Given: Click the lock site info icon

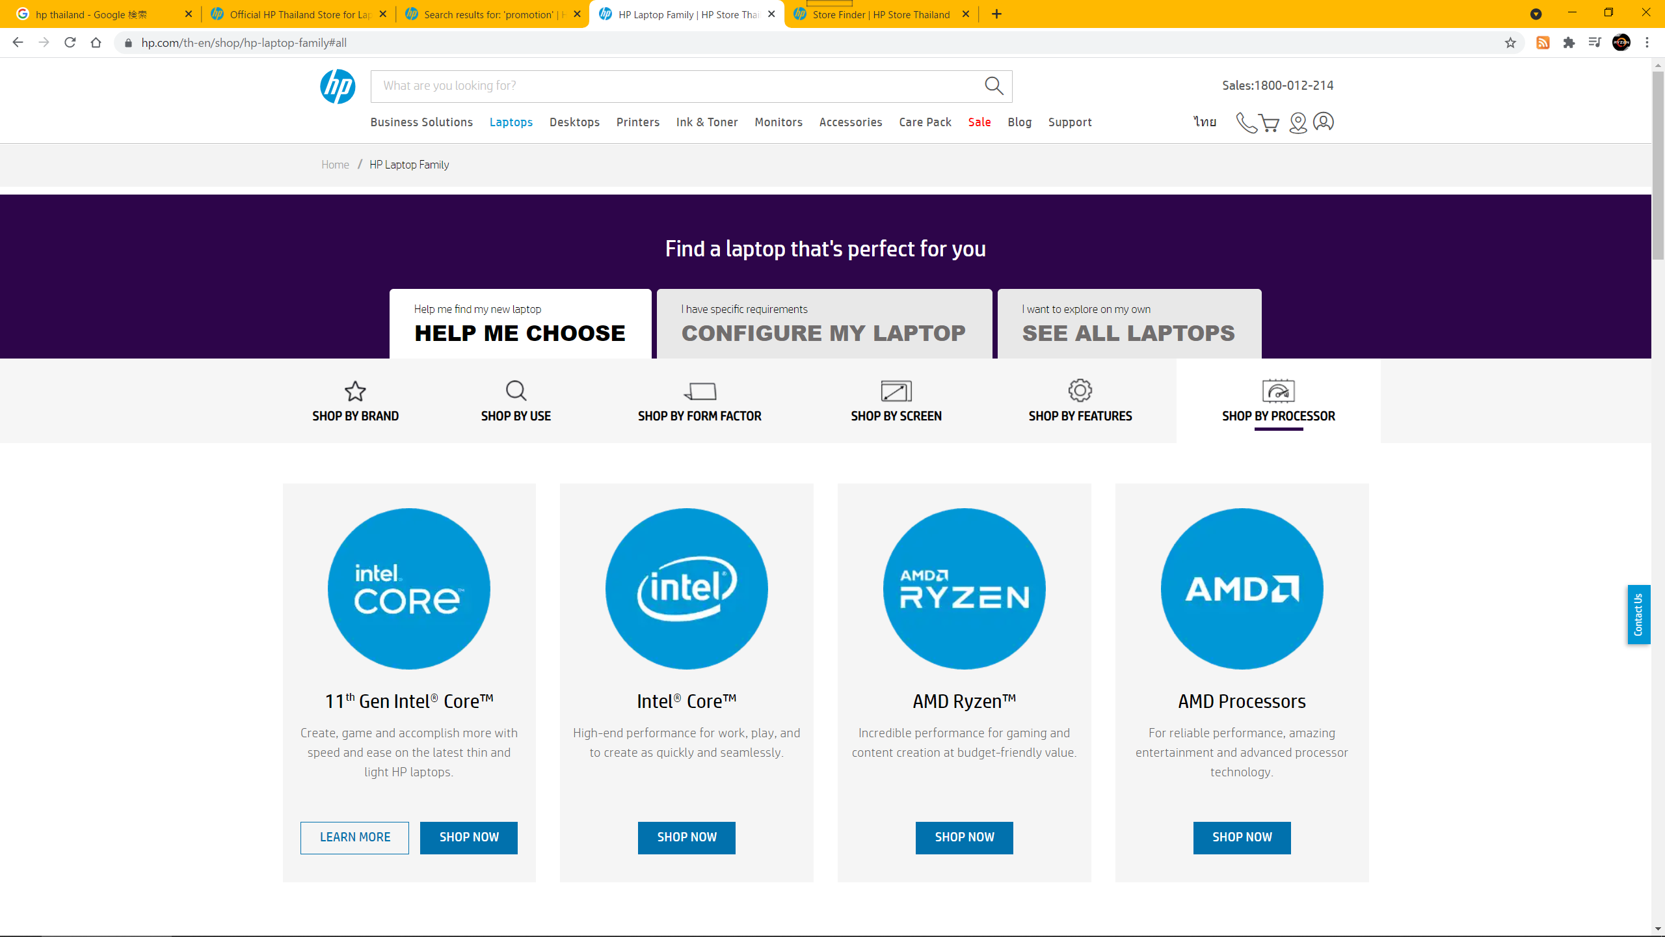Looking at the screenshot, I should pyautogui.click(x=128, y=43).
